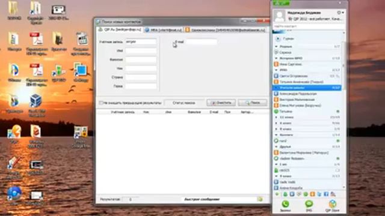Click the Twitter account status icon
This screenshot has height=216, width=385.
coord(319,194)
